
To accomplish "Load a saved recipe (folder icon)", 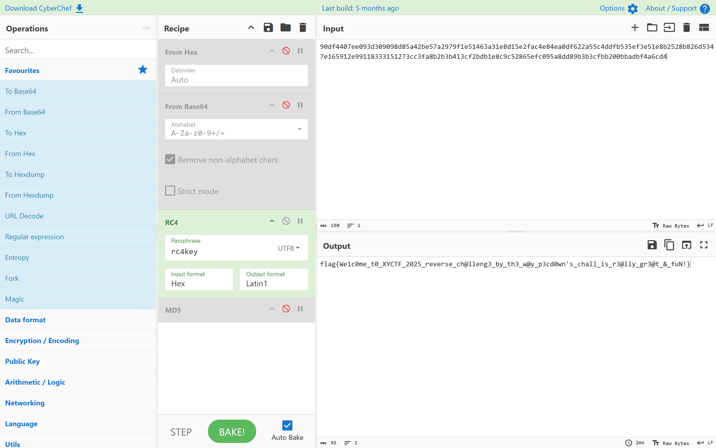I will point(285,28).
